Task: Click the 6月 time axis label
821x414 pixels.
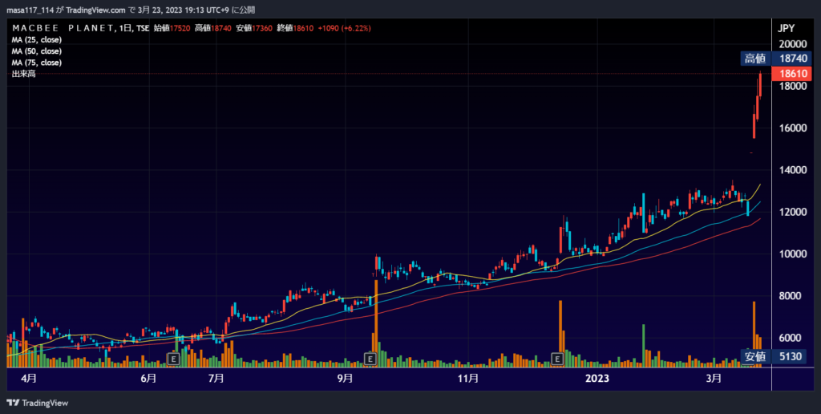Action: click(148, 378)
